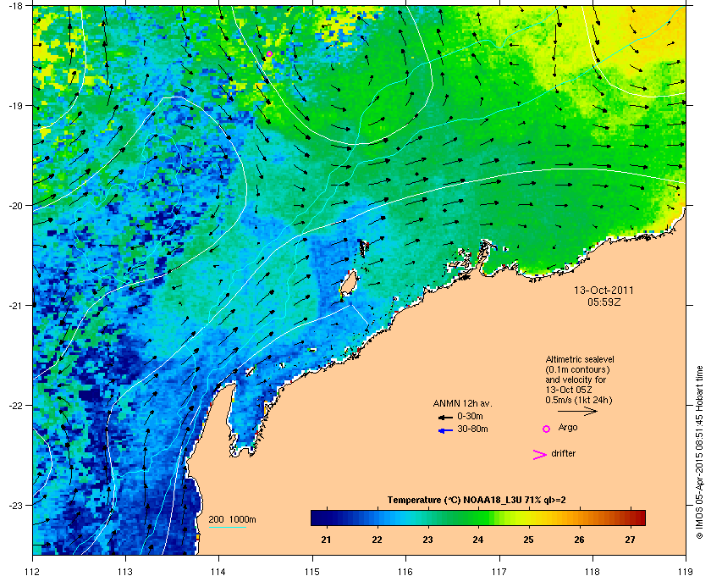This screenshot has height=576, width=711.
Task: Click the '0-30m' legend label
Action: [470, 416]
